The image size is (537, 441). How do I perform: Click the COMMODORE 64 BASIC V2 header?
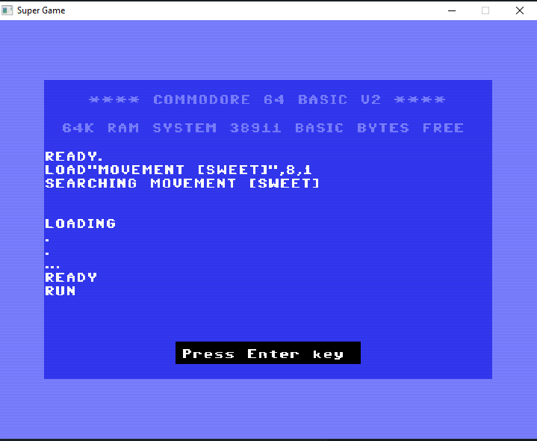[267, 99]
